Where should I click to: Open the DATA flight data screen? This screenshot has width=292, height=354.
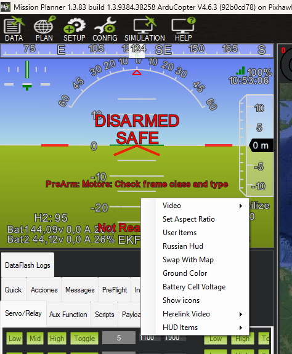pos(14,29)
